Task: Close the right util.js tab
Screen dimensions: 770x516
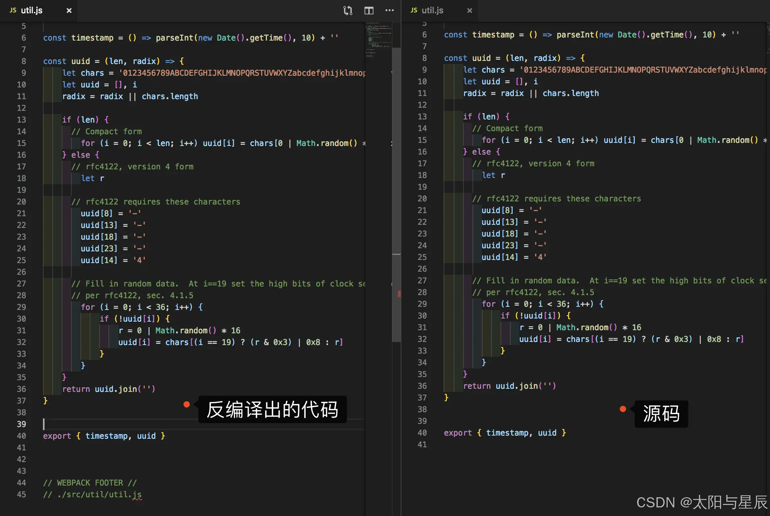Action: coord(470,11)
